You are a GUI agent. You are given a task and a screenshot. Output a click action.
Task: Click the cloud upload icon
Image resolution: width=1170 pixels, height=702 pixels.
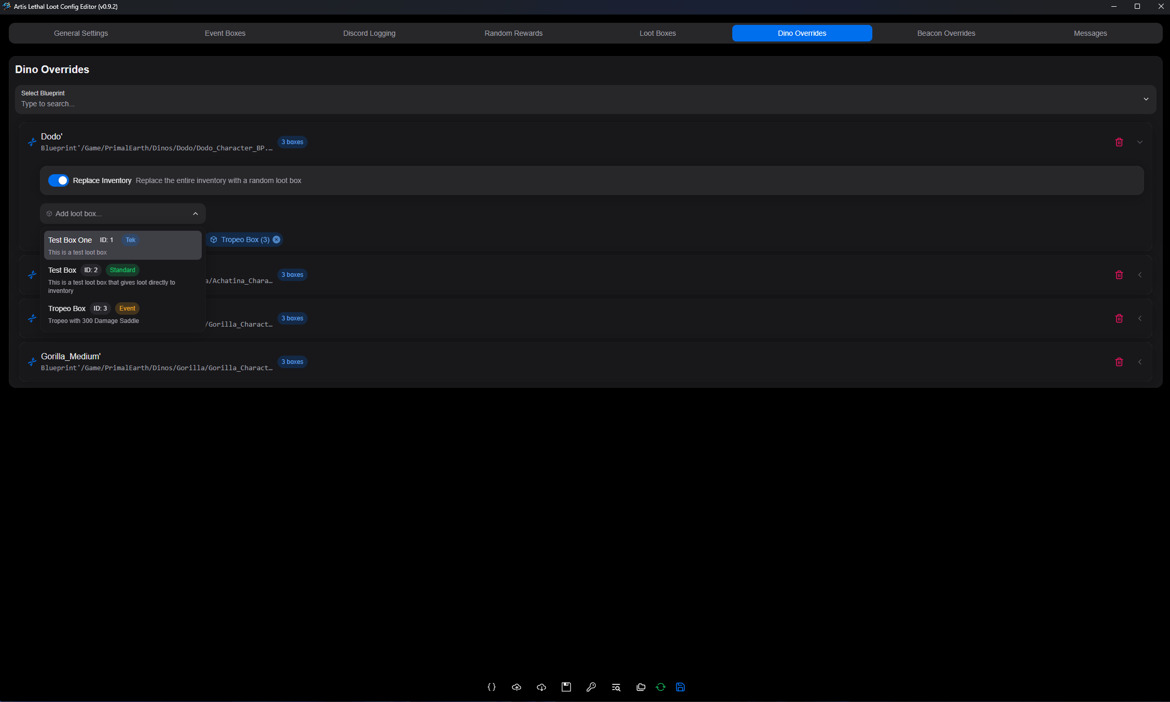coord(517,687)
